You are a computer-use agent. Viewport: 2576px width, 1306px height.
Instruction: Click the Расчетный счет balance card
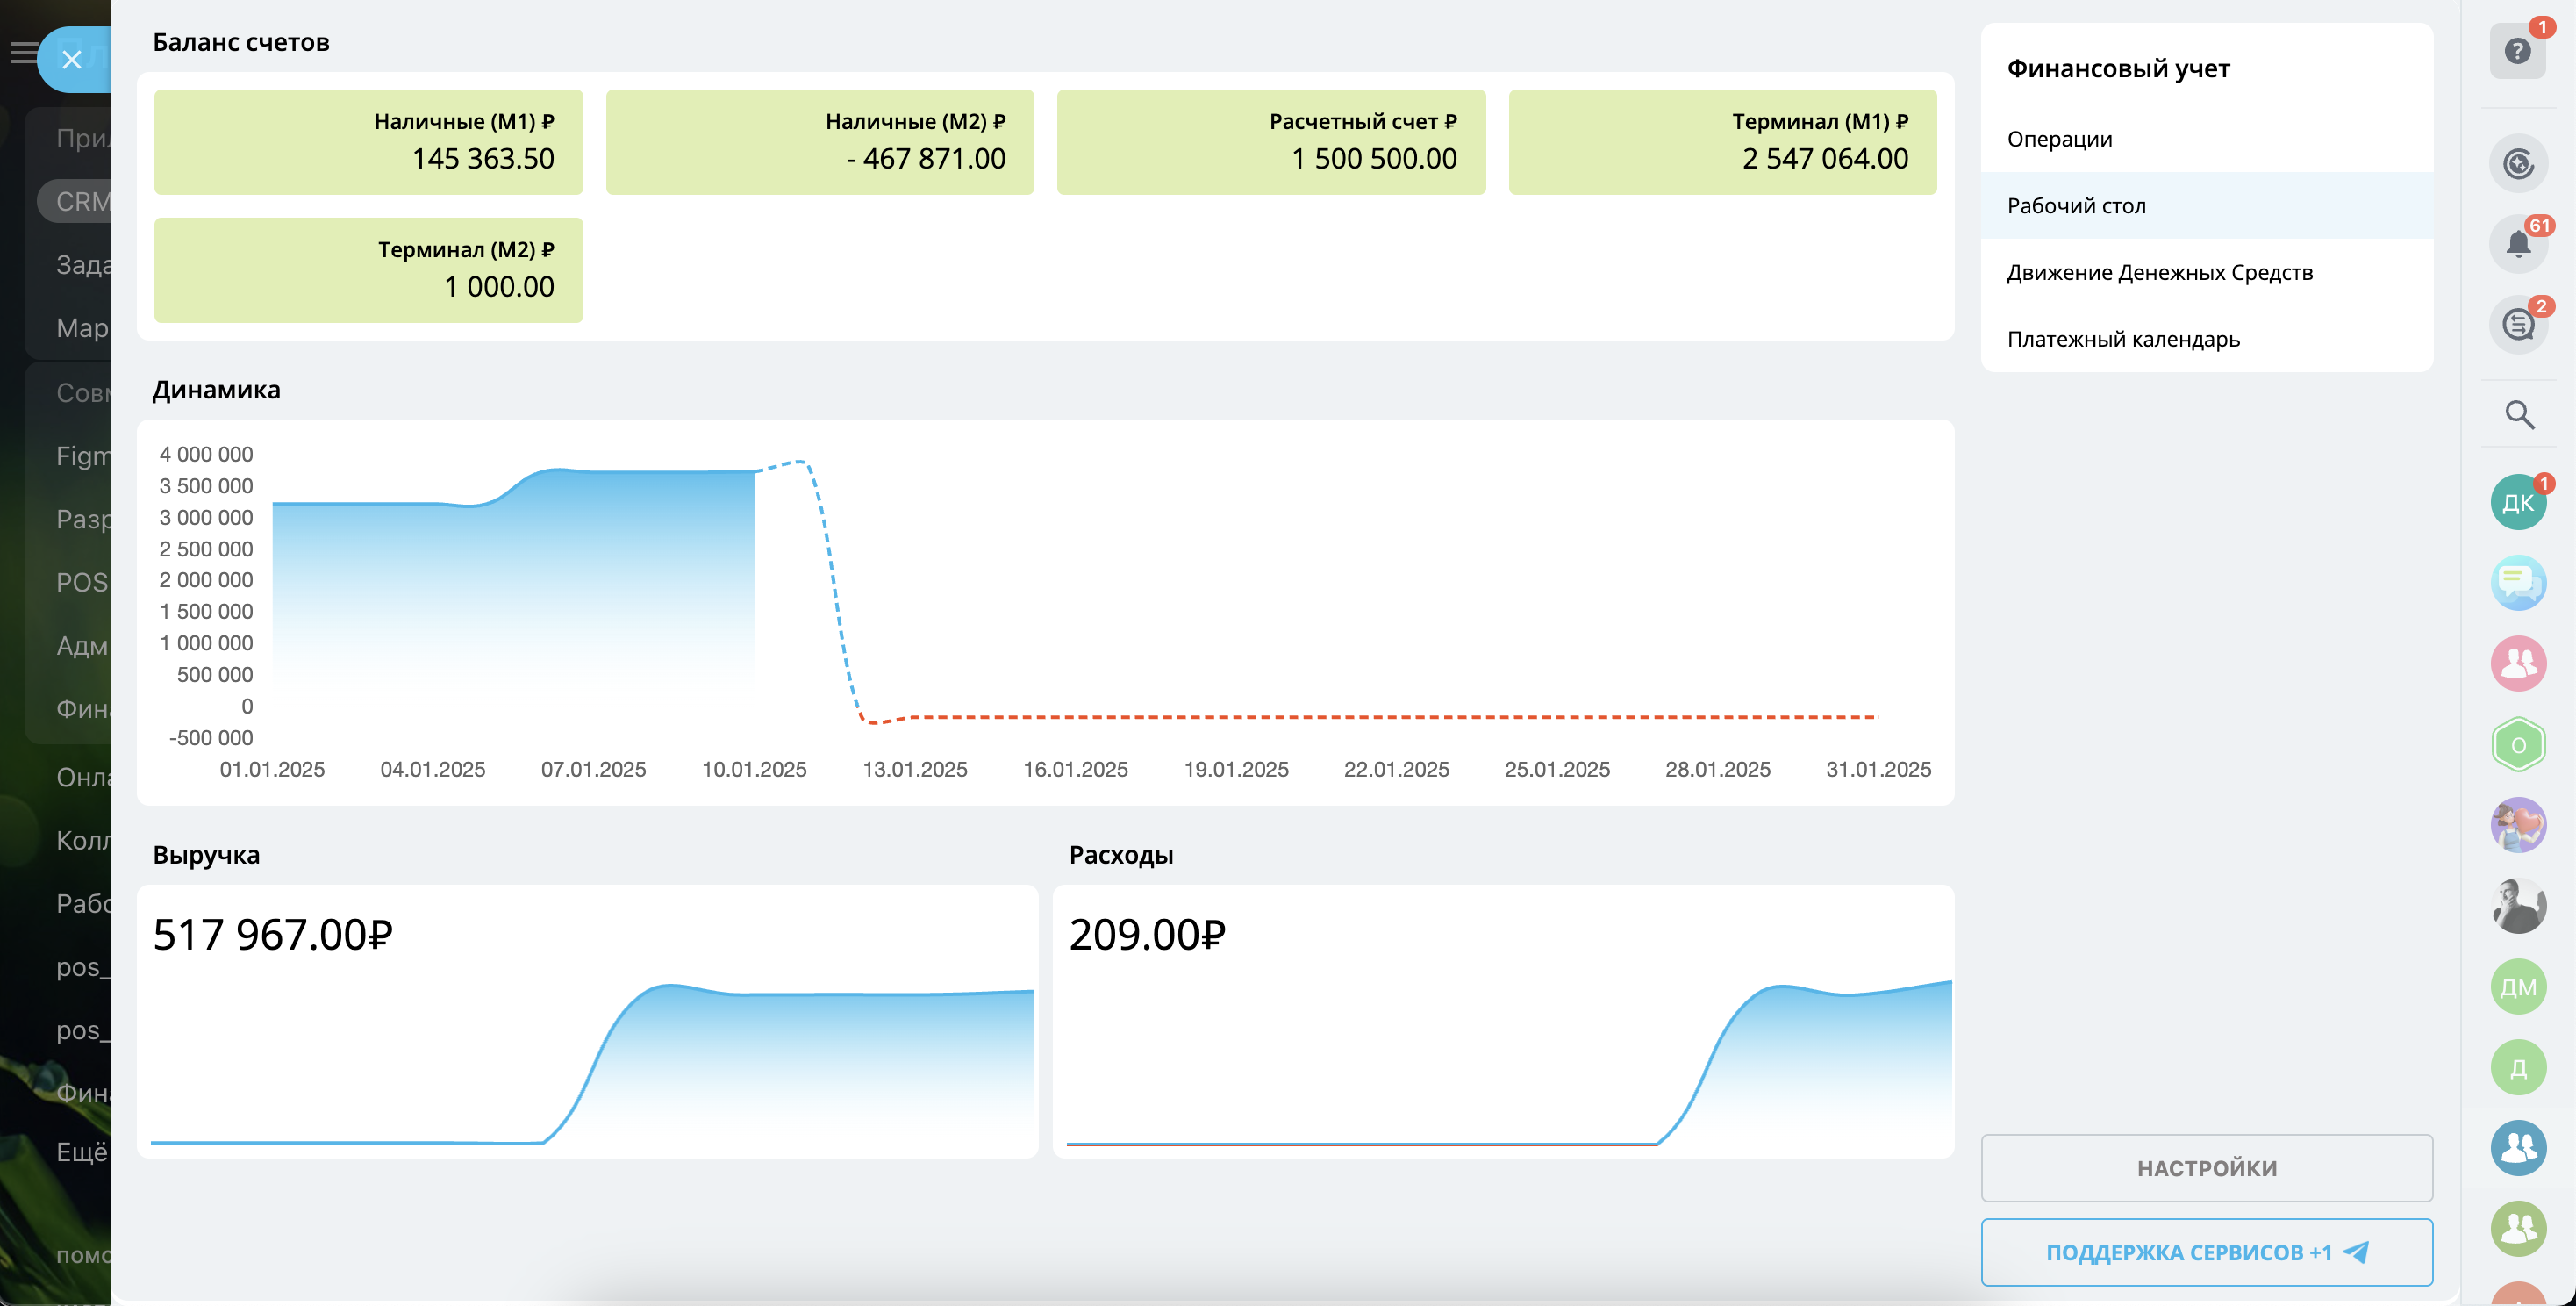click(1270, 142)
